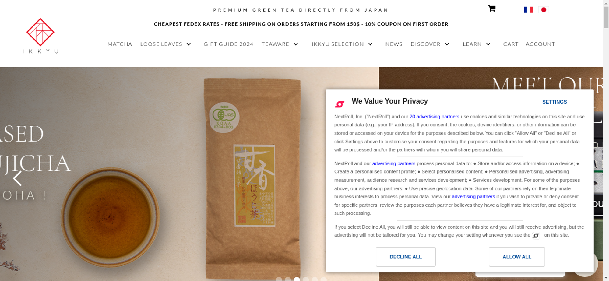Click the NextRoll logo in privacy dialog
Image resolution: width=609 pixels, height=281 pixels.
340,104
